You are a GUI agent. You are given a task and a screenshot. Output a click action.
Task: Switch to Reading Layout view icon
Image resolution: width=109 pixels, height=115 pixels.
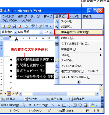coord(17,93)
